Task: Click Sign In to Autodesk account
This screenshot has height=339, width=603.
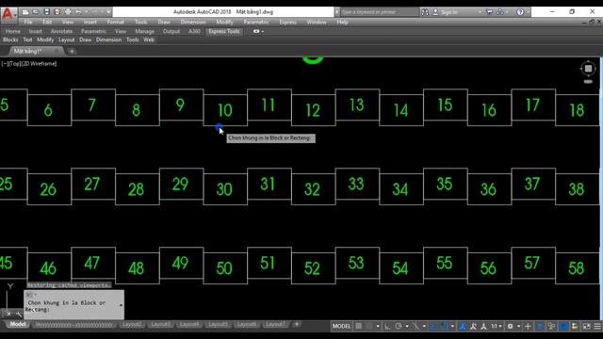Action: tap(445, 12)
